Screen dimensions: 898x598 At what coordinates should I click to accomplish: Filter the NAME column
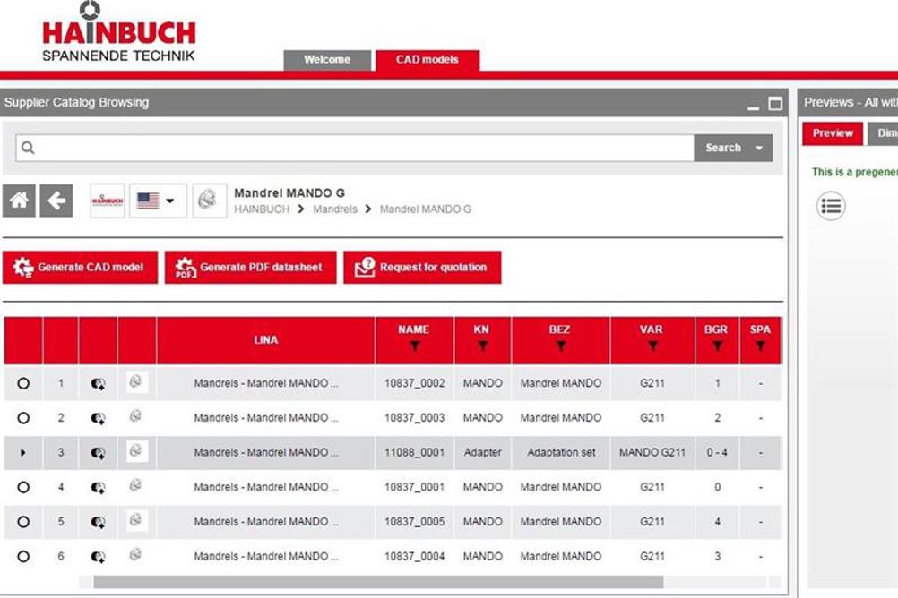click(415, 346)
